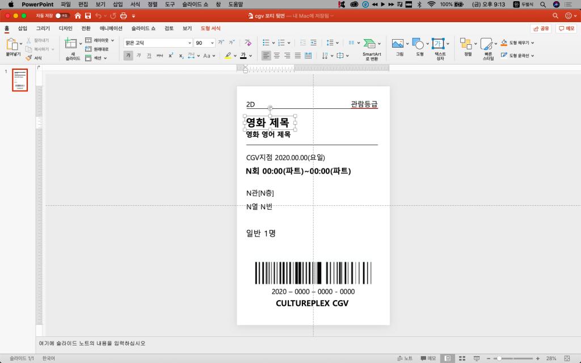Increase font size with the larger 가 icon
This screenshot has height=363, width=581.
pyautogui.click(x=221, y=43)
